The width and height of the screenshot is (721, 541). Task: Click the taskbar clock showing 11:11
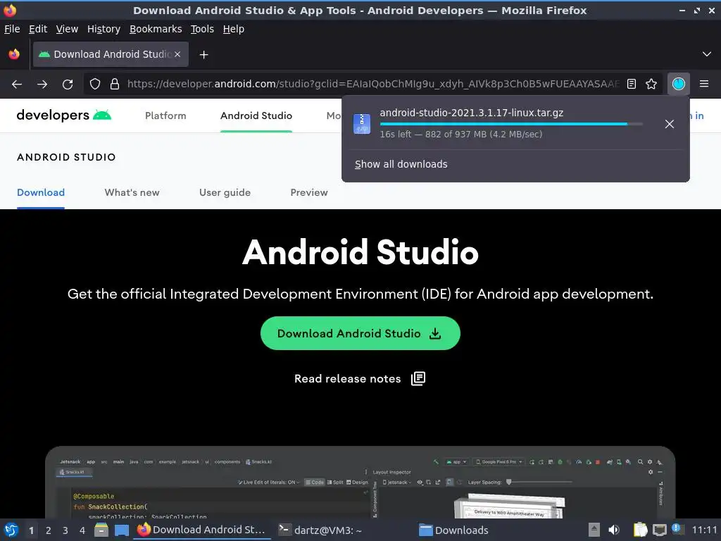click(704, 530)
